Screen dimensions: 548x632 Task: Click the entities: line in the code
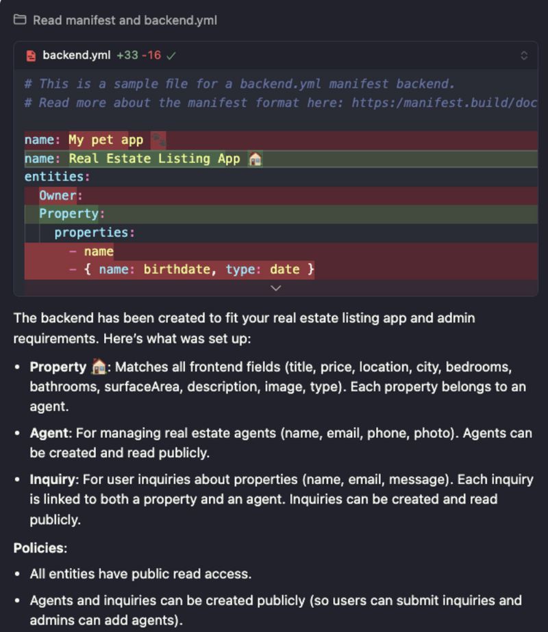point(281,177)
